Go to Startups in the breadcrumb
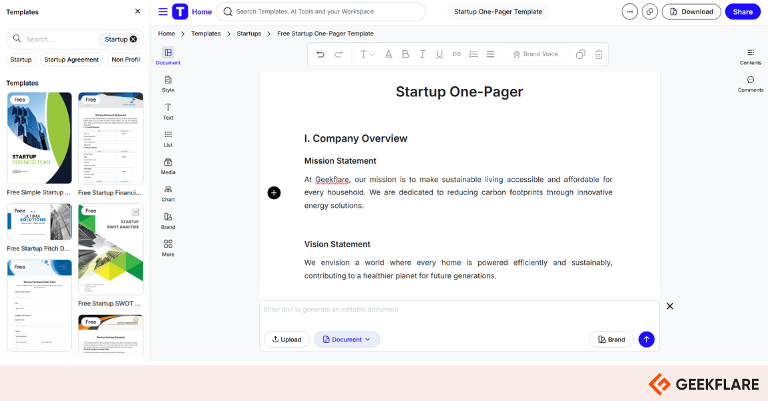 pyautogui.click(x=249, y=33)
